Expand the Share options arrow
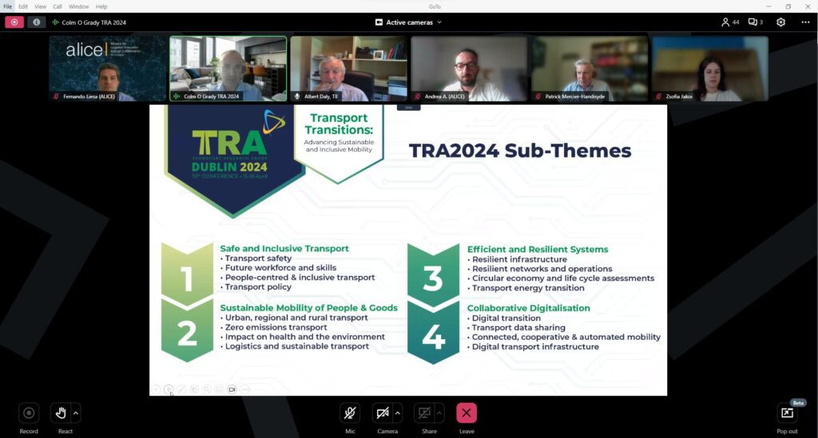The image size is (818, 438). pyautogui.click(x=439, y=413)
